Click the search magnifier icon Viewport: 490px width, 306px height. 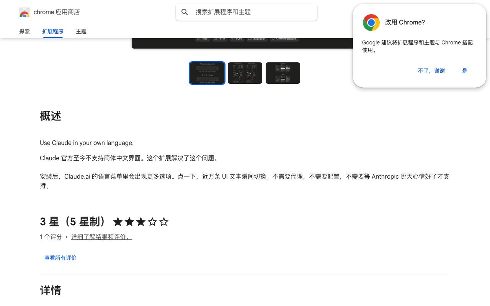[x=185, y=12]
